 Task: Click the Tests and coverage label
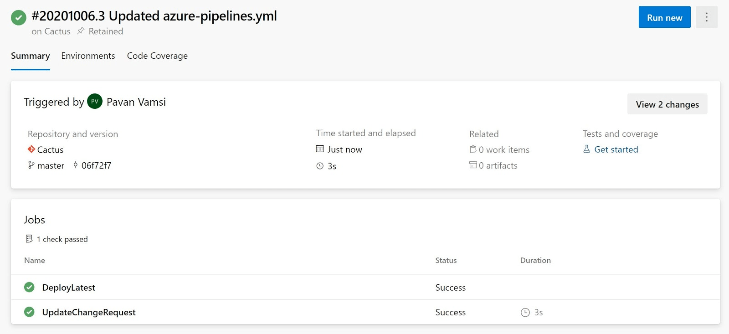pyautogui.click(x=620, y=134)
